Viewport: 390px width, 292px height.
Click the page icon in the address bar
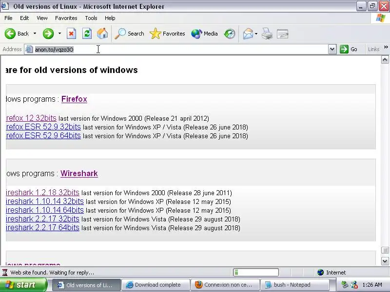(x=29, y=49)
